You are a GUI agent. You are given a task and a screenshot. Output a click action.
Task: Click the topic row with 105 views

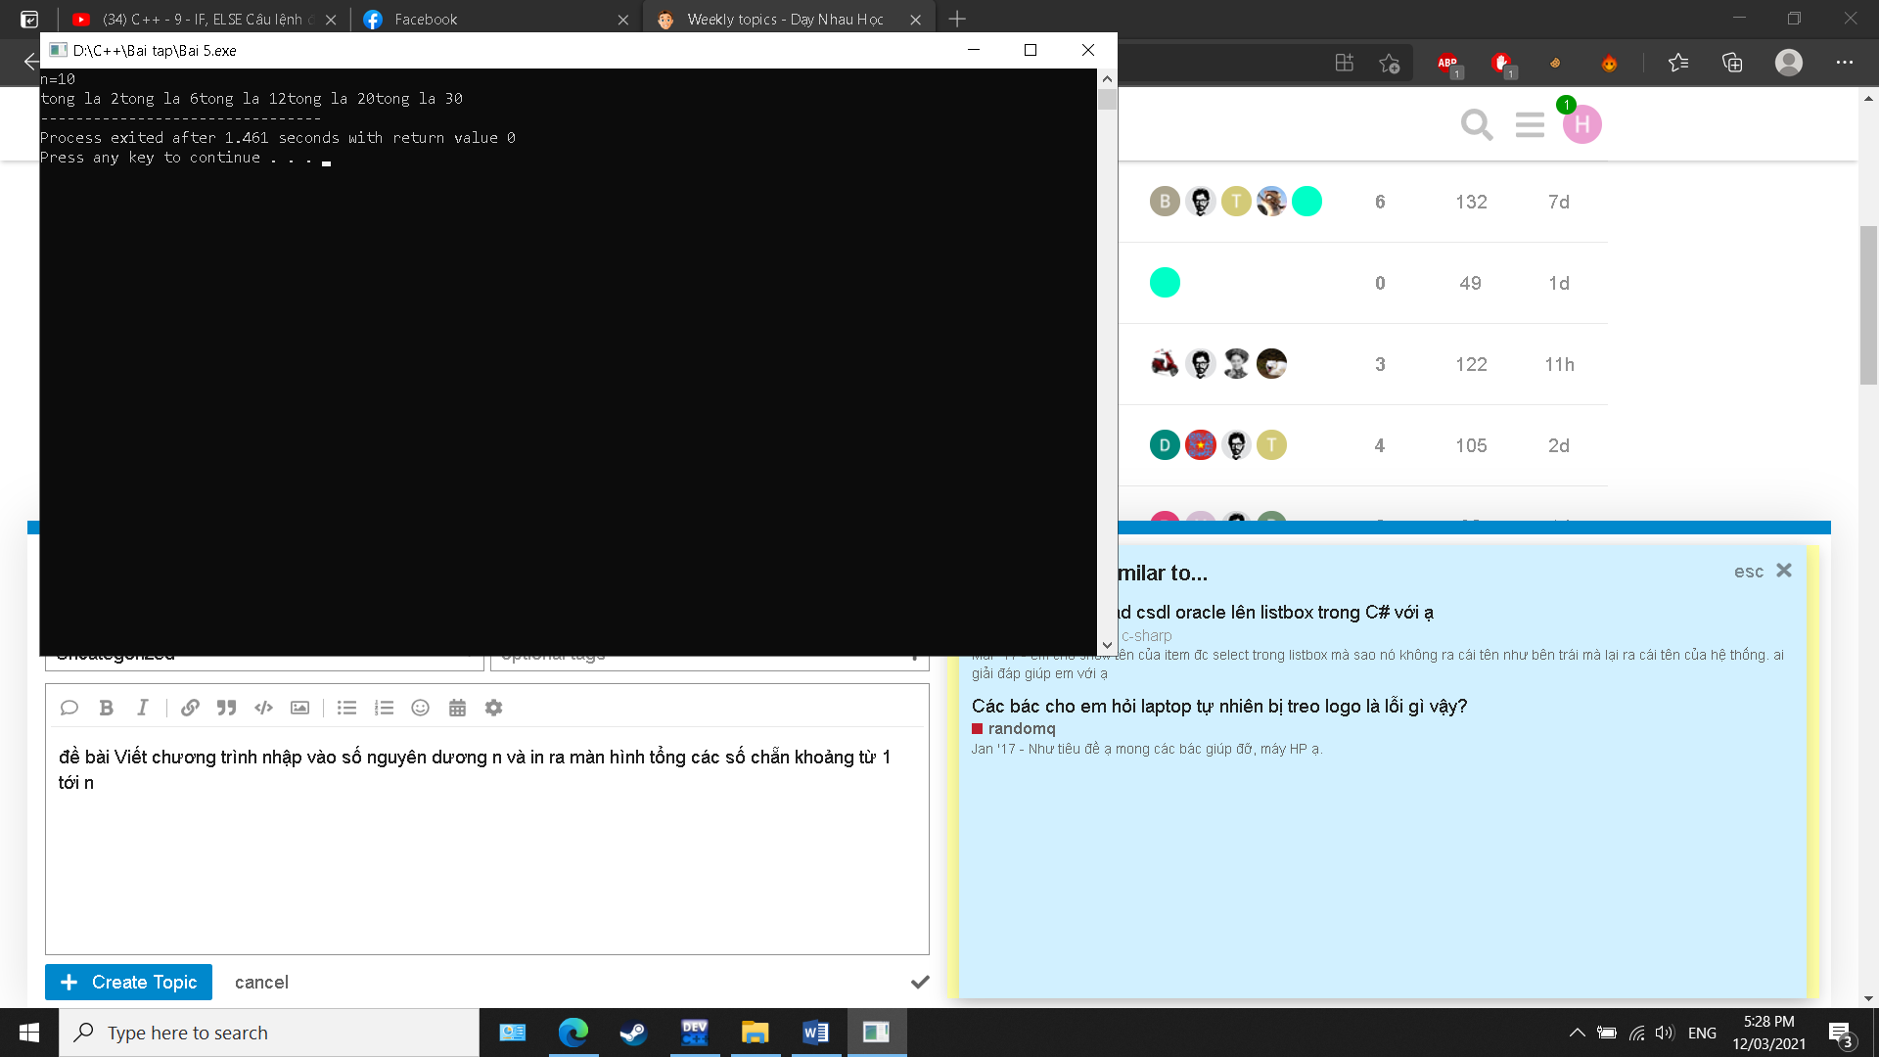pos(1363,445)
